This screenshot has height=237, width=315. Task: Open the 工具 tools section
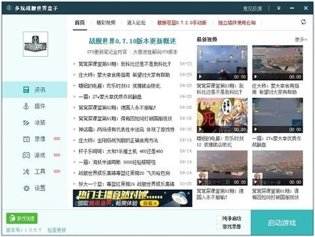34,172
